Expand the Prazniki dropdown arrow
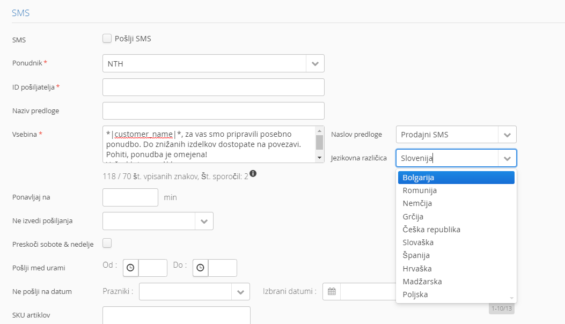The width and height of the screenshot is (565, 324). 241,292
